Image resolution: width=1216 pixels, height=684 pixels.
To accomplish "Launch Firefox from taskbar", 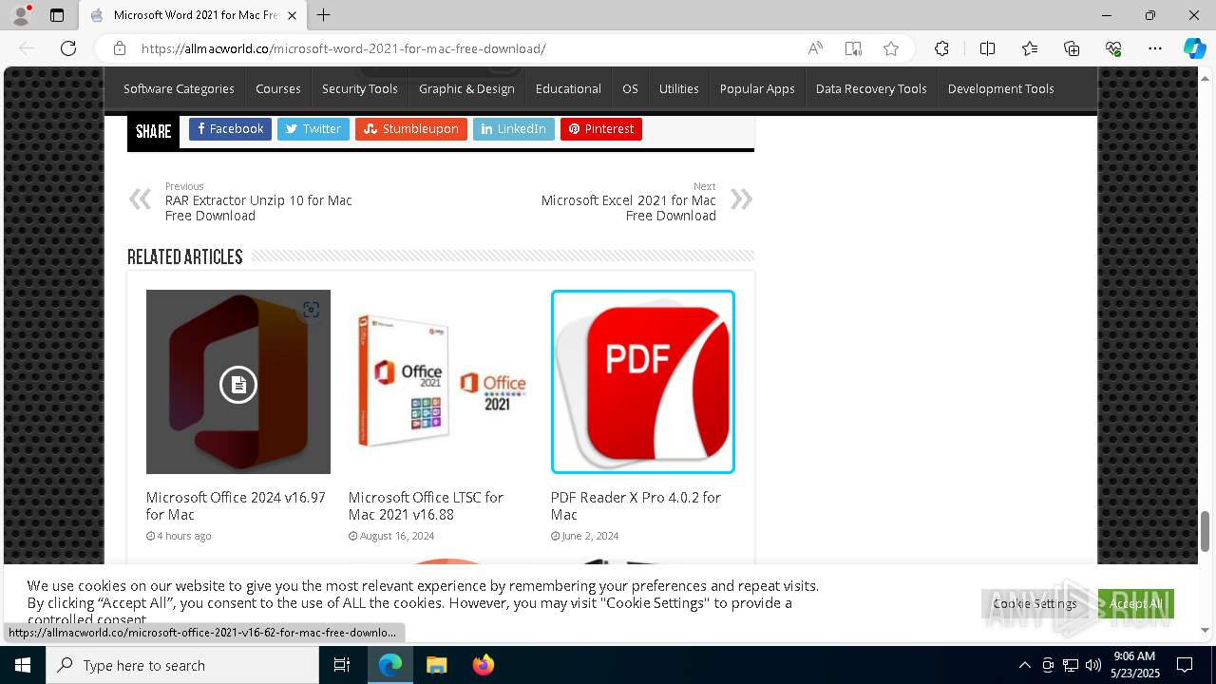I will click(x=483, y=665).
